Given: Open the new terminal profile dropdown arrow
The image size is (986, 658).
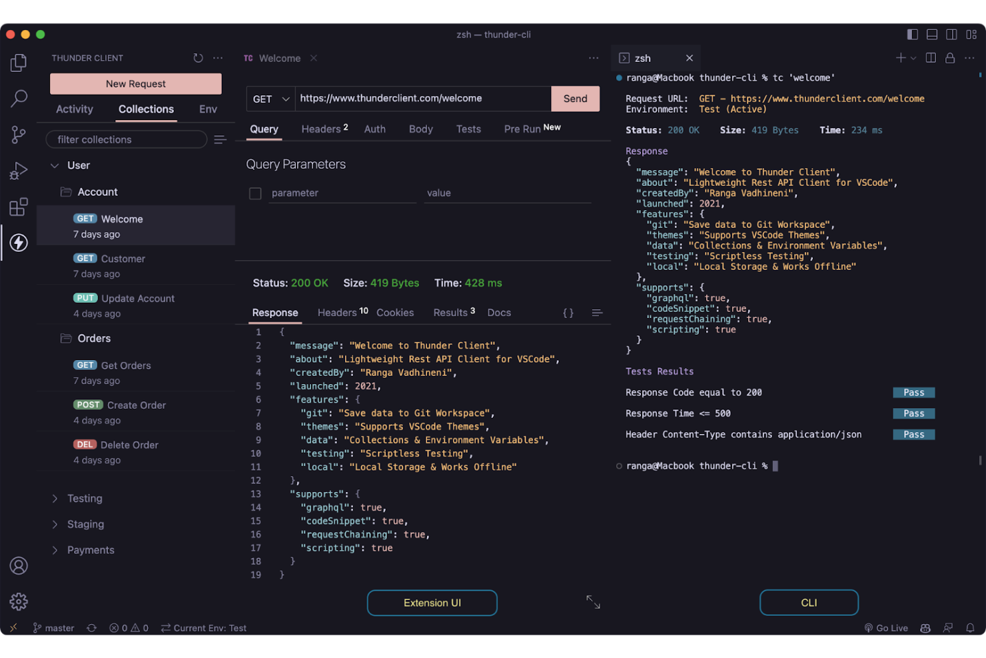Looking at the screenshot, I should pos(913,58).
